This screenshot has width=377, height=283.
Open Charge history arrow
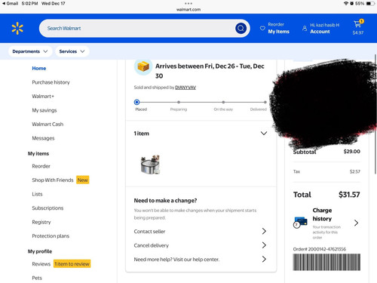[x=356, y=223]
